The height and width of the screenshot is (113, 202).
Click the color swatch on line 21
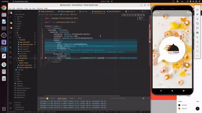click(65, 58)
